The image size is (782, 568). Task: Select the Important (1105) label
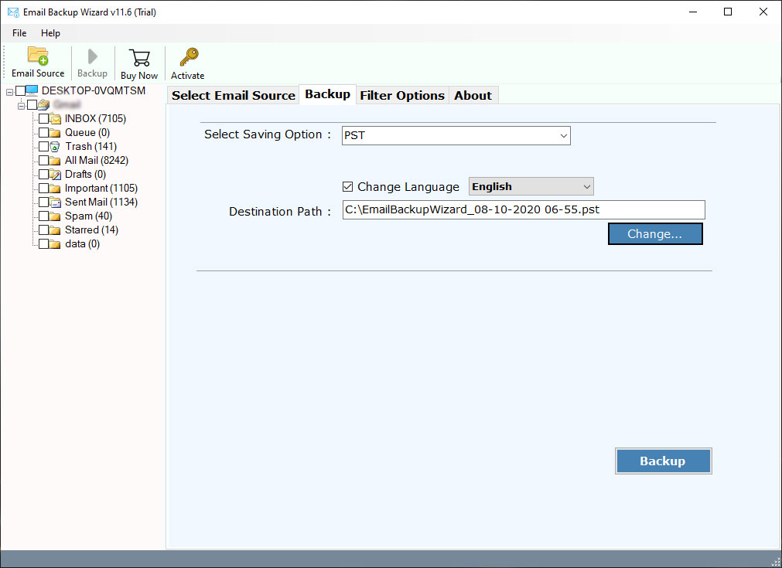(x=101, y=189)
